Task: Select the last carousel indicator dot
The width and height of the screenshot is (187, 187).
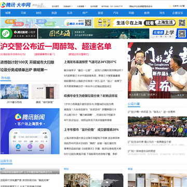Action: pyautogui.click(x=183, y=95)
